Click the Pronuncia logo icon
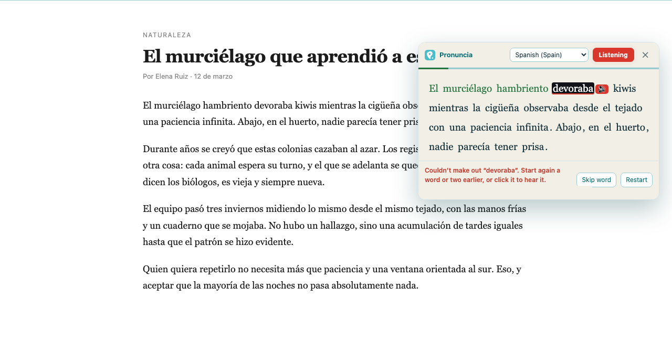 (430, 55)
